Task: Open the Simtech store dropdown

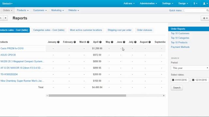Action: [7, 4]
